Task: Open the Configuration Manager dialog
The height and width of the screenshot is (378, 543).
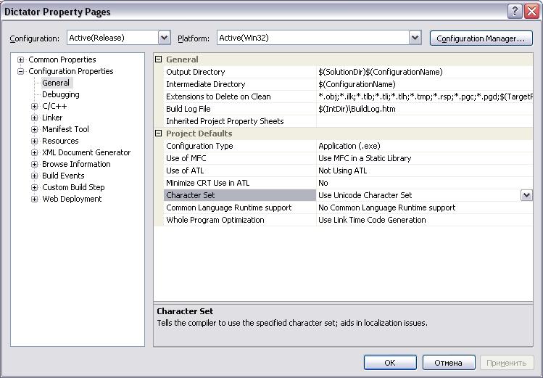Action: (481, 38)
